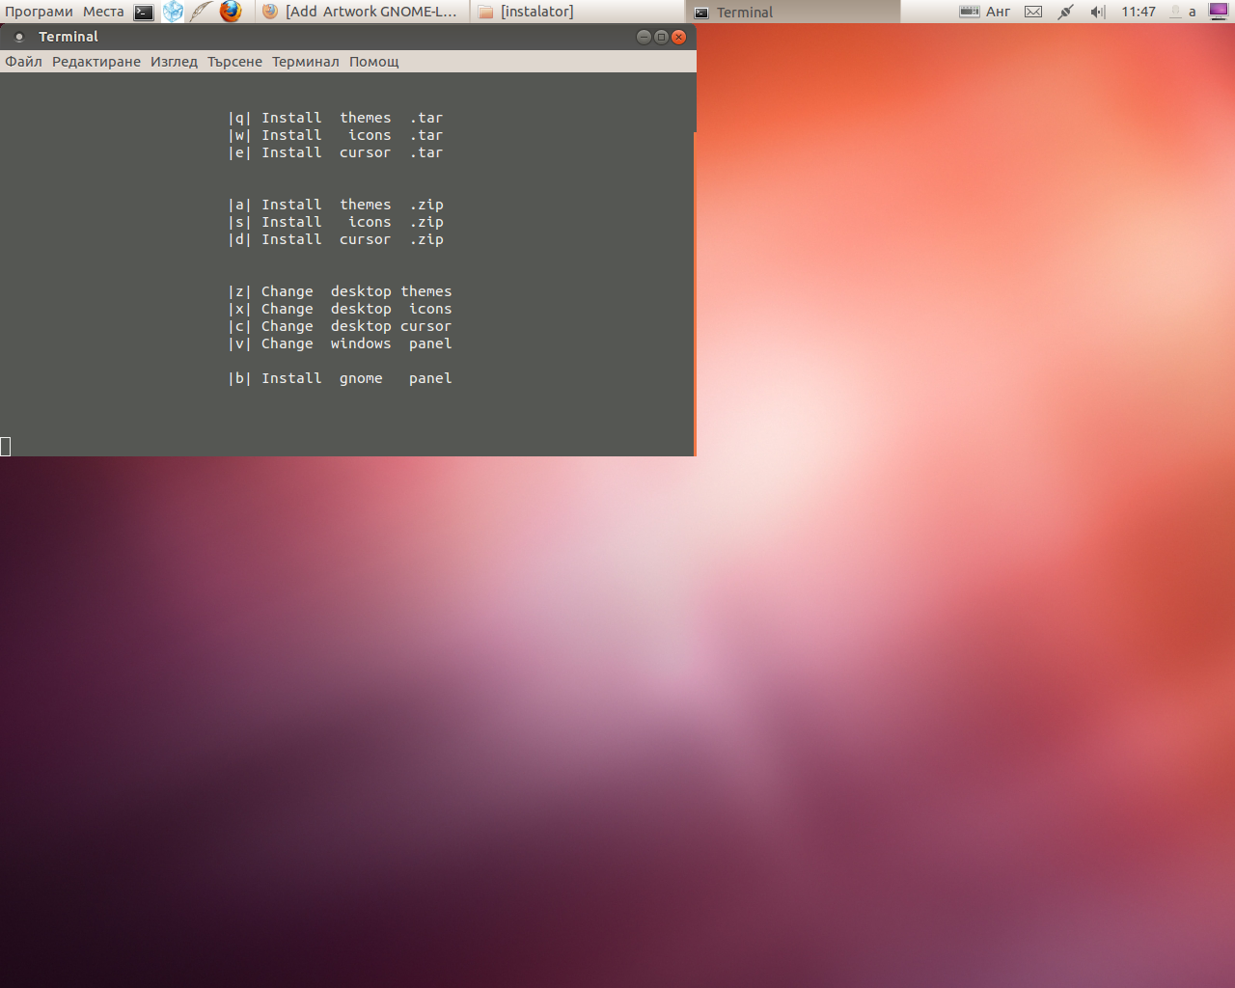This screenshot has height=988, width=1235.
Task: Click the '|q| Install themes .tar' line
Action: click(336, 118)
